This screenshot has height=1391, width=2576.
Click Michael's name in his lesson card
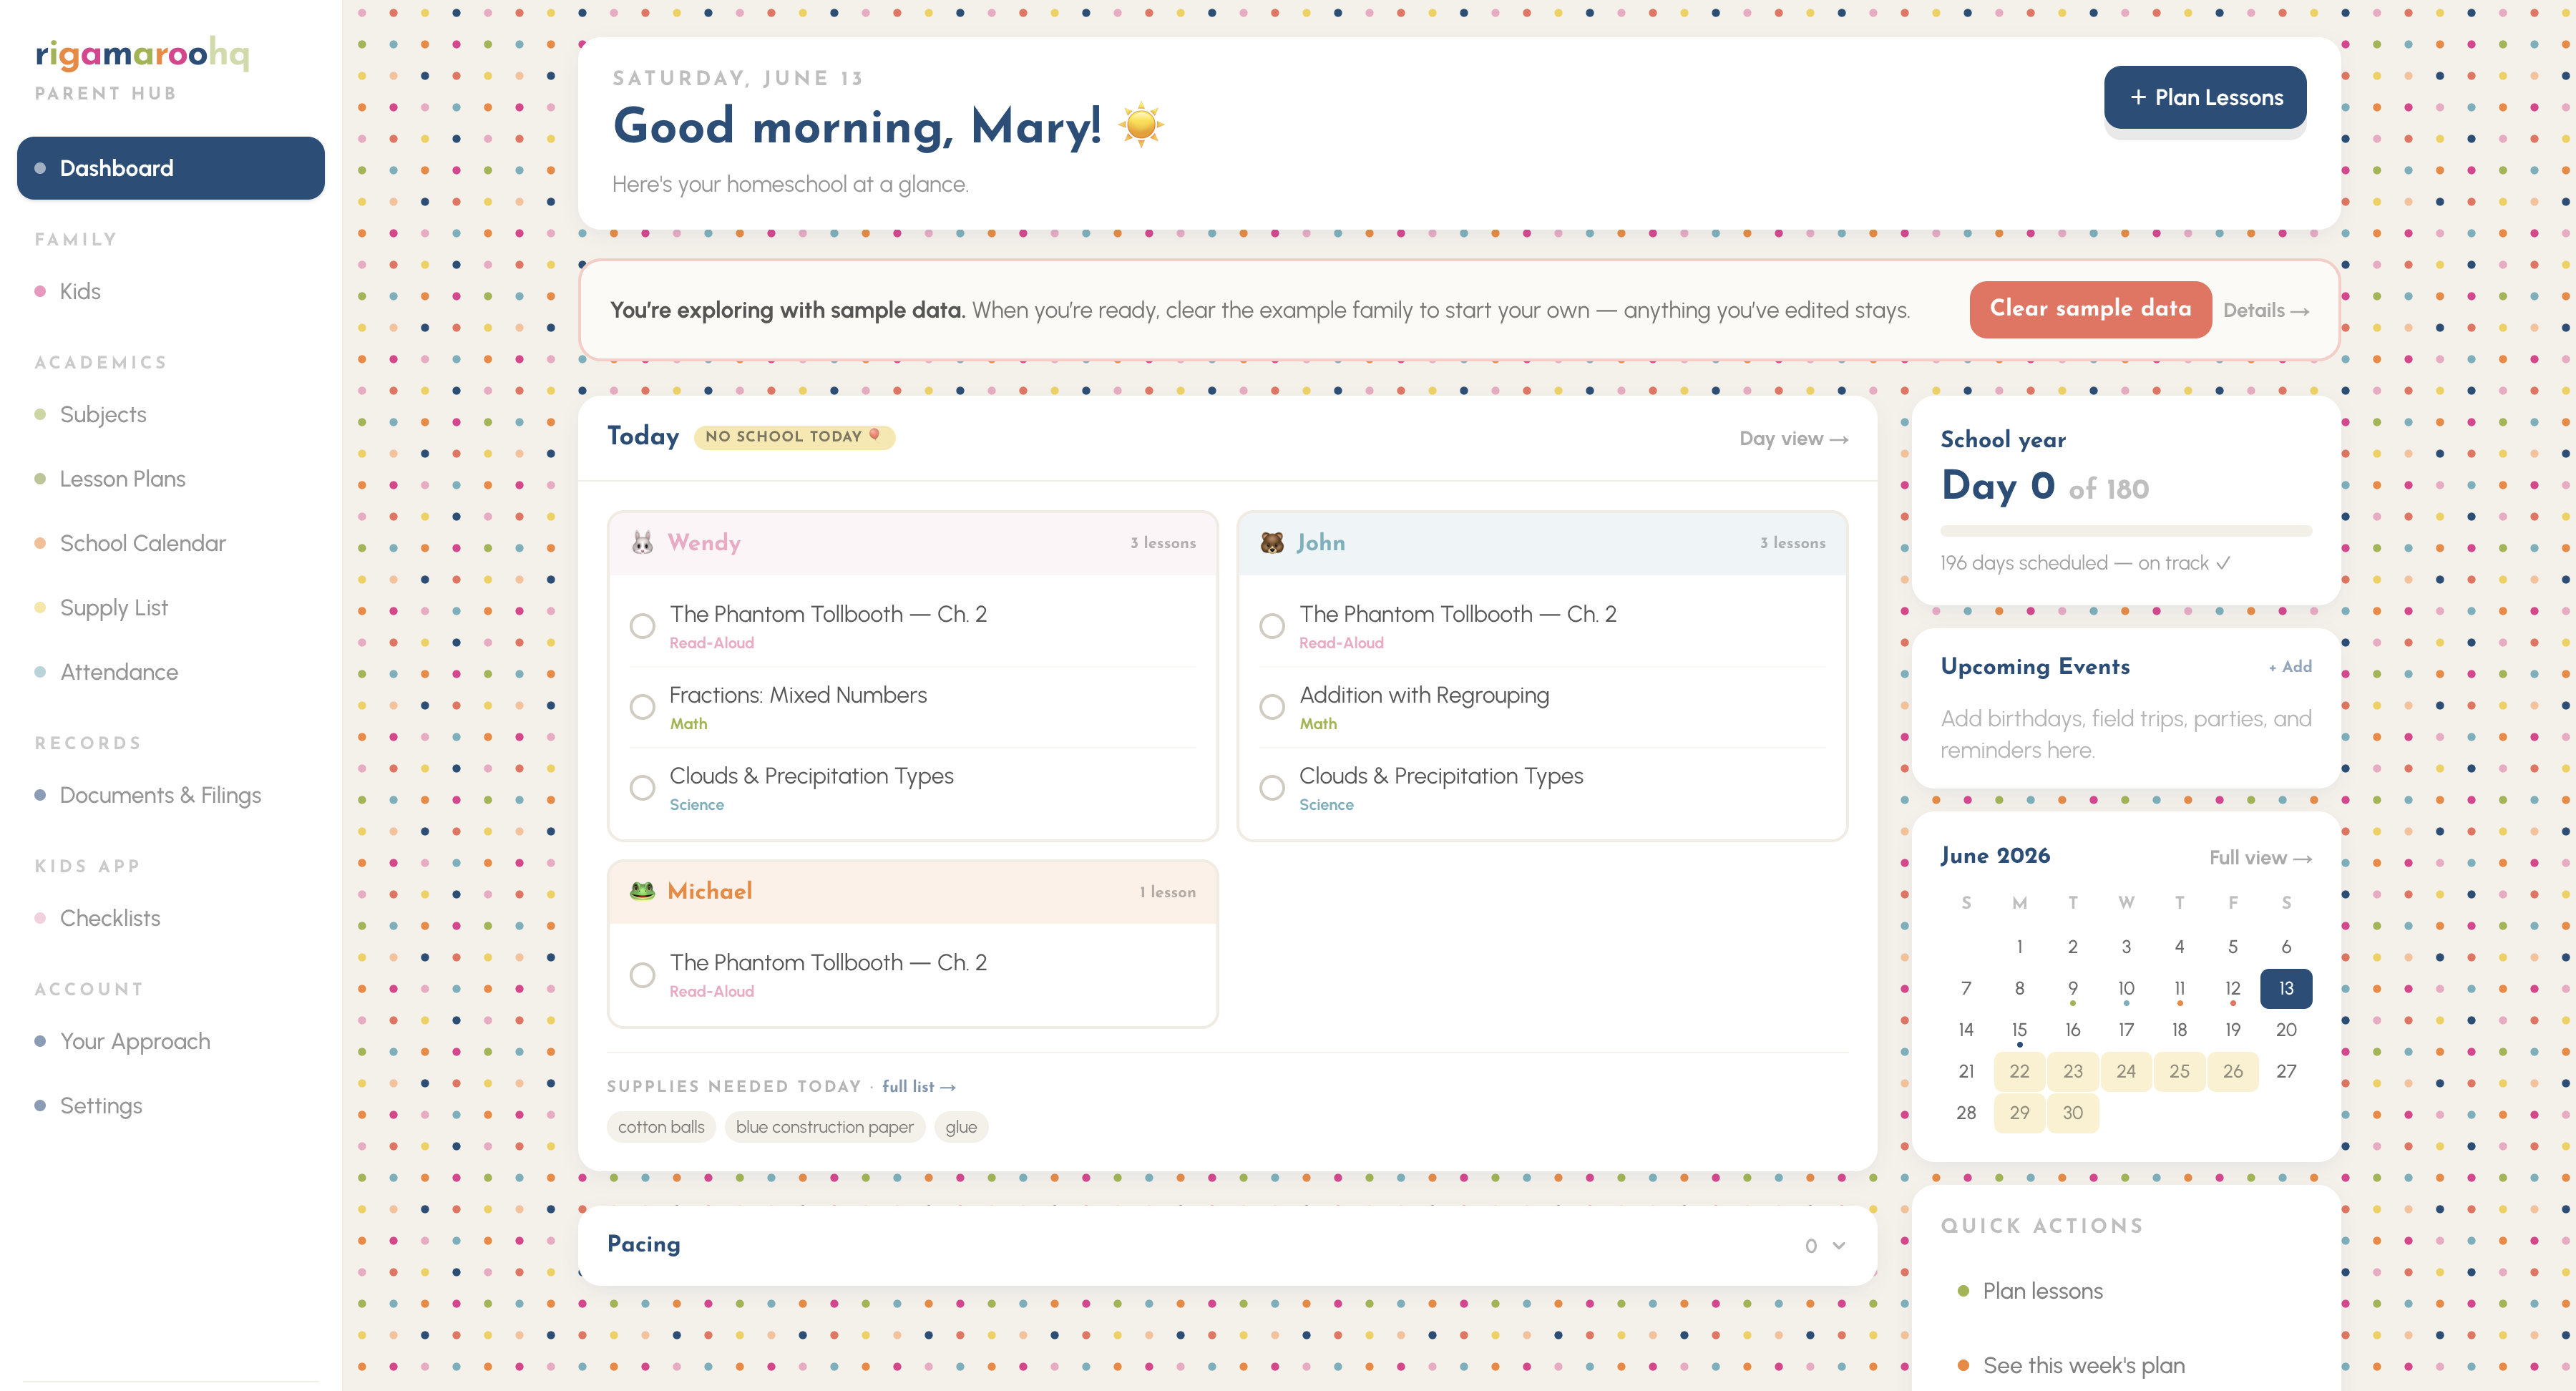click(x=709, y=891)
